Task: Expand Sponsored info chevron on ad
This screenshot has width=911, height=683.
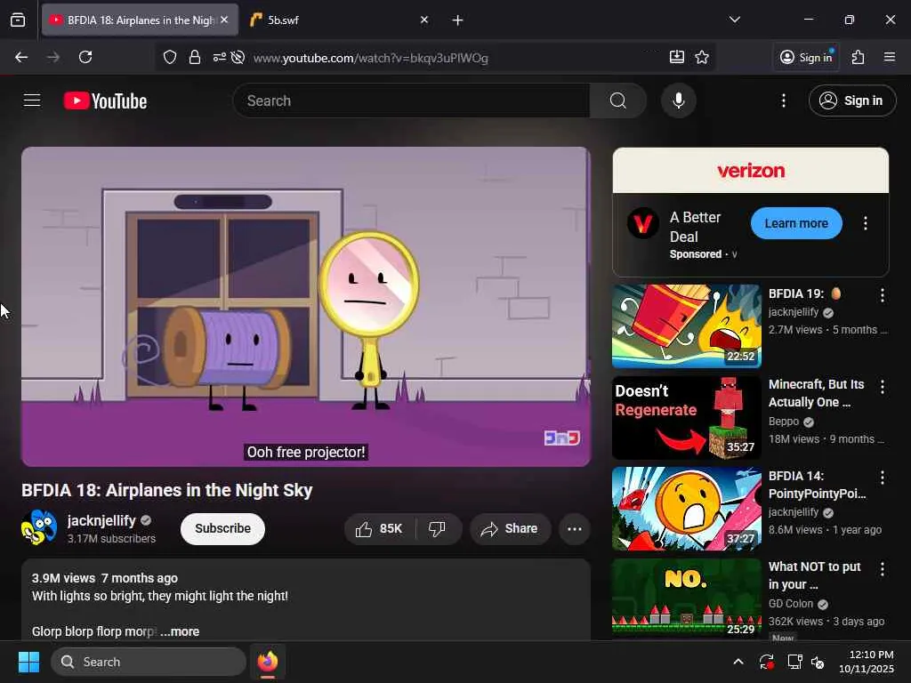Action: (734, 254)
